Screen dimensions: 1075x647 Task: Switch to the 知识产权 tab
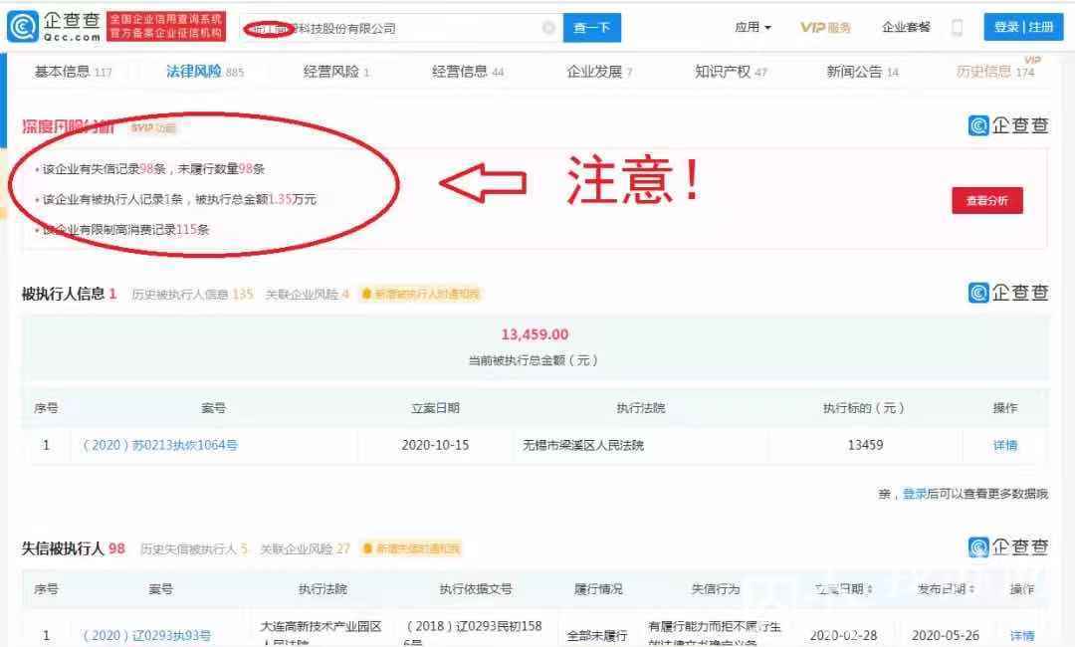(x=731, y=72)
